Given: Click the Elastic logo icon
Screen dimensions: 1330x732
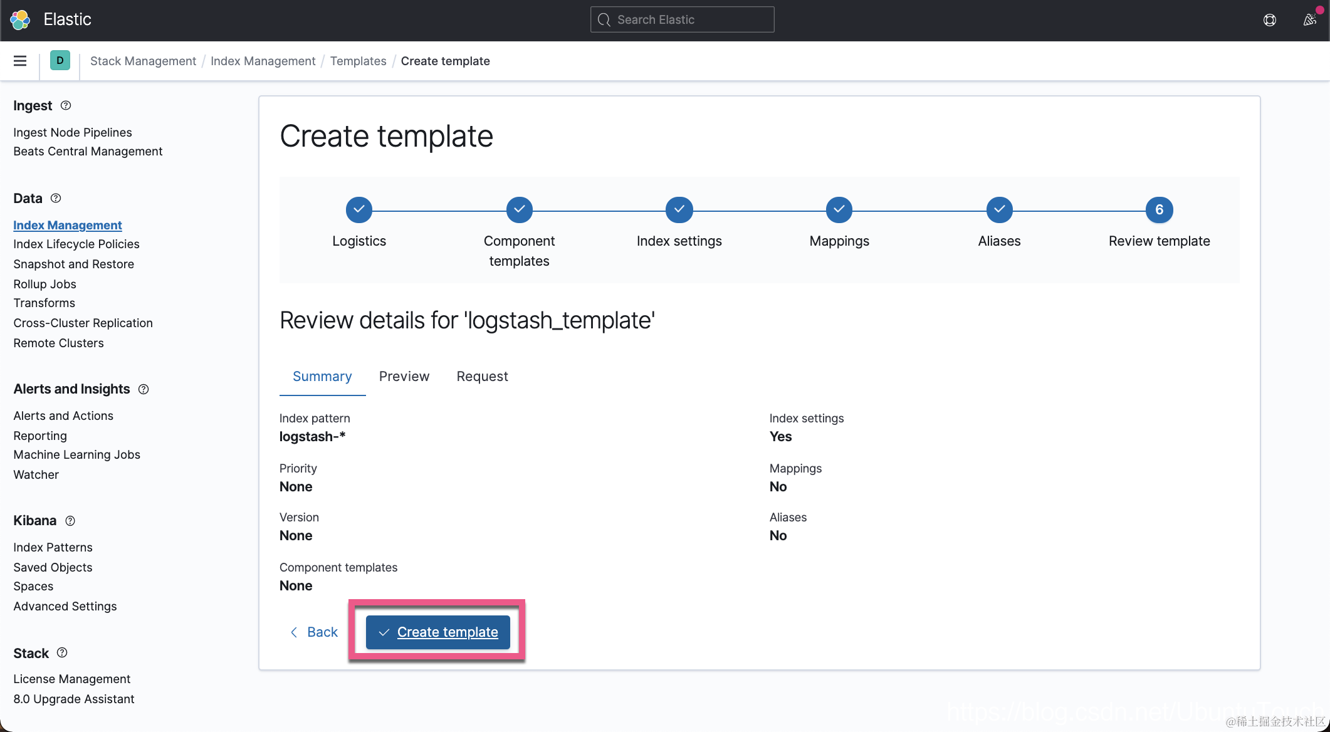Looking at the screenshot, I should tap(20, 19).
